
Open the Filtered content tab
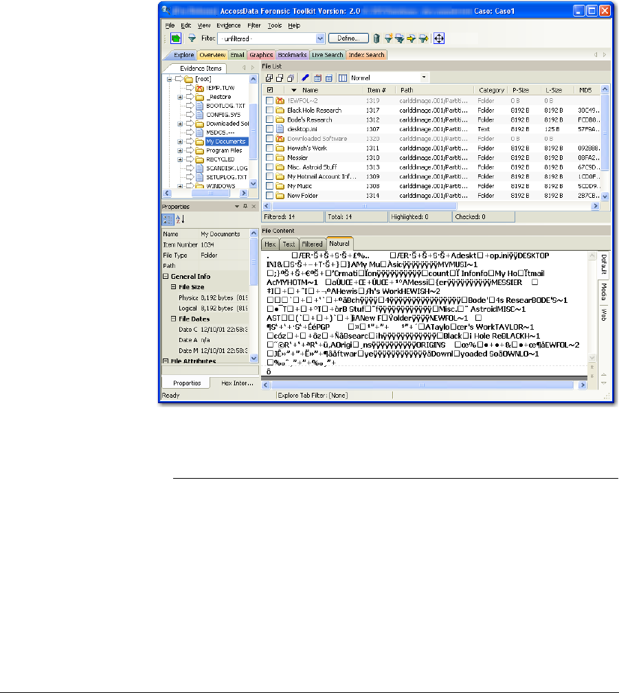click(312, 244)
